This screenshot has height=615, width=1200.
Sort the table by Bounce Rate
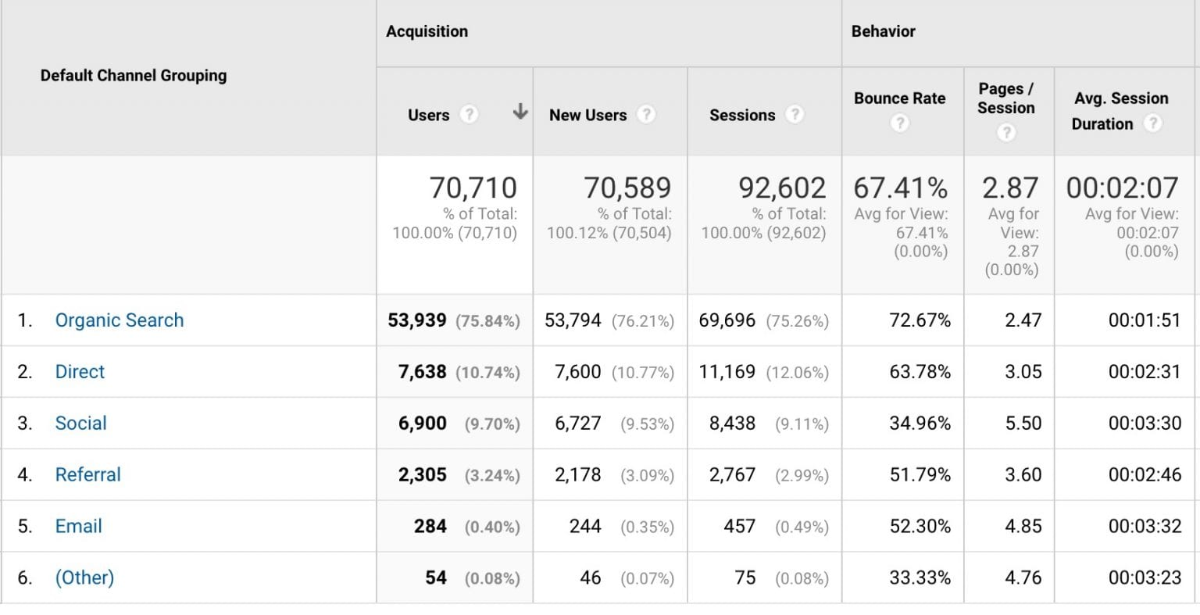point(900,98)
